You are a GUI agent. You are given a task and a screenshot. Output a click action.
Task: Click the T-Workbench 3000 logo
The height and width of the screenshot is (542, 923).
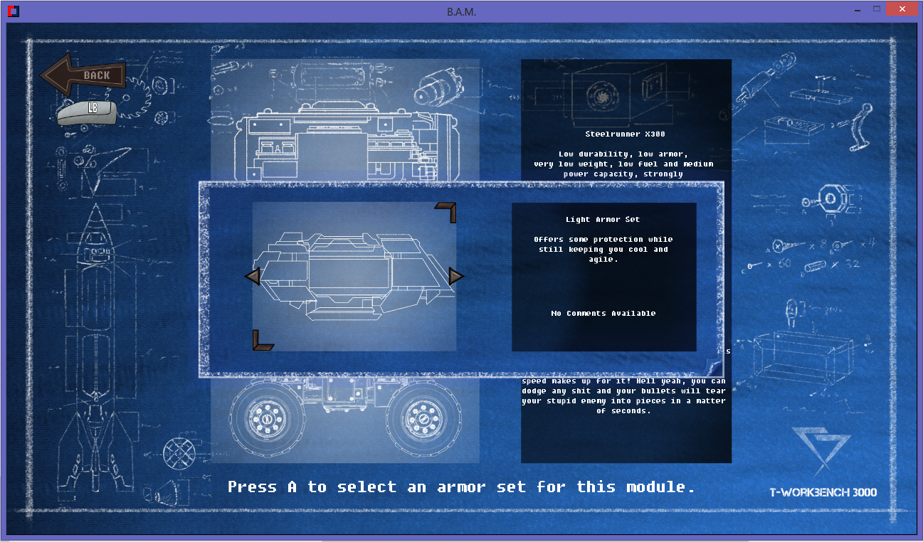(823, 462)
